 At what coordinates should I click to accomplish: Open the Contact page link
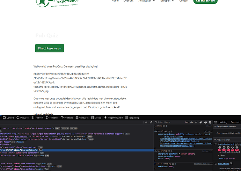tap(184, 1)
